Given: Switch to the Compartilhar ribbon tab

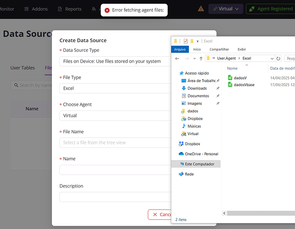Looking at the screenshot, I should (219, 49).
